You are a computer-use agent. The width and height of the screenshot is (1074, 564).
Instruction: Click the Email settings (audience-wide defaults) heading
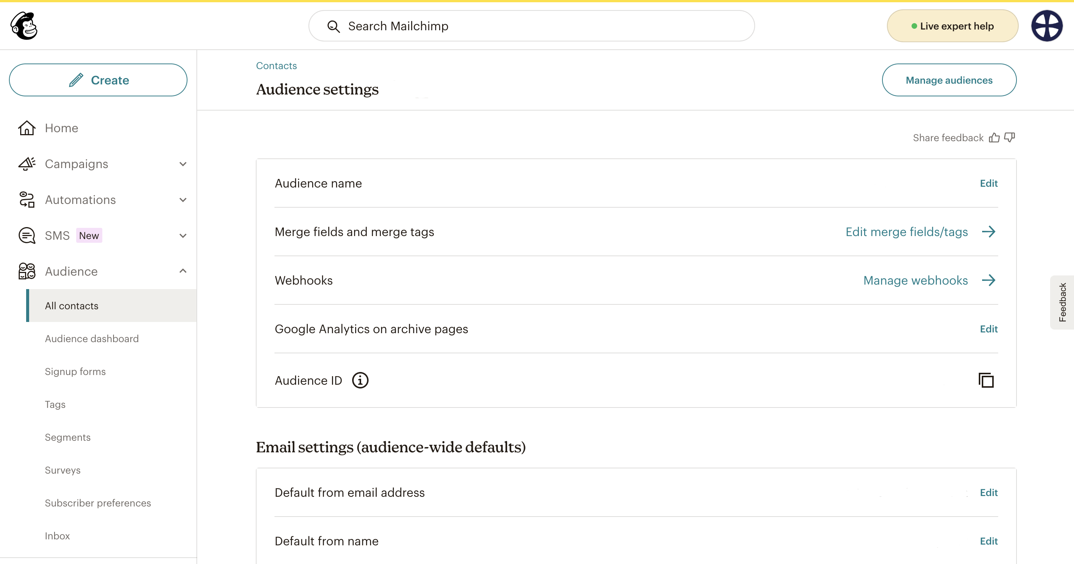(391, 447)
